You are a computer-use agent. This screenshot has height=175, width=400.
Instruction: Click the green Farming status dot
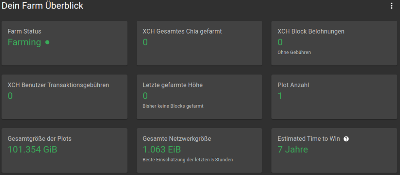coord(47,42)
